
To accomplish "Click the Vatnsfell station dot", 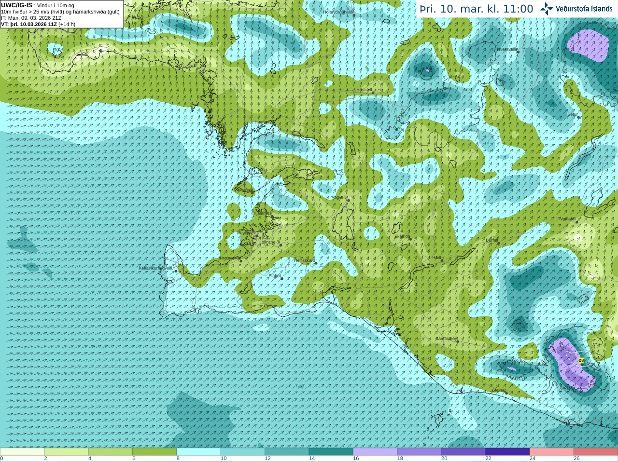I will (578, 221).
